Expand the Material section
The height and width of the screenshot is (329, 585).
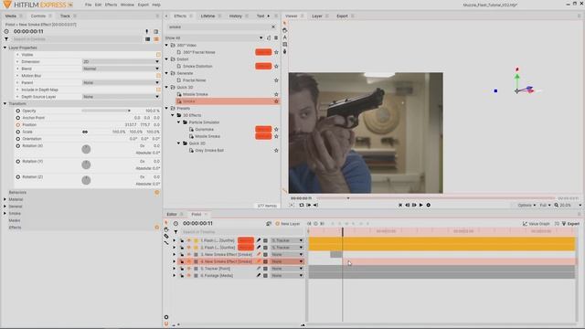(5, 199)
